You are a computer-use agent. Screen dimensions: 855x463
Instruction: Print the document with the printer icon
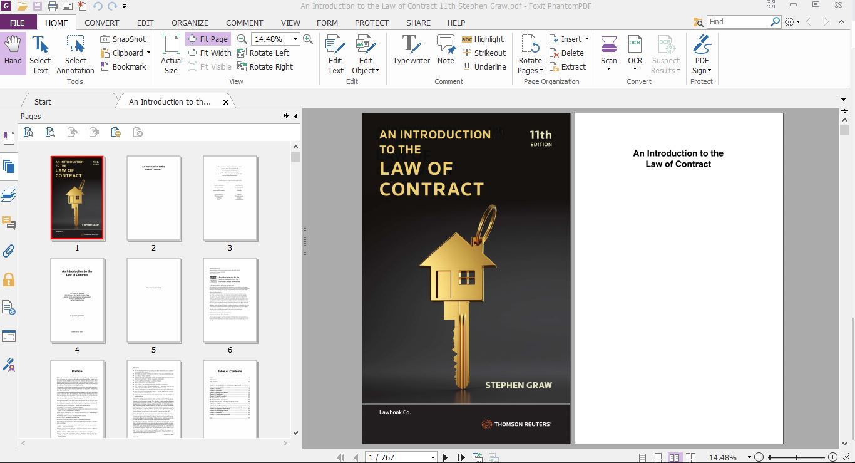pyautogui.click(x=53, y=6)
